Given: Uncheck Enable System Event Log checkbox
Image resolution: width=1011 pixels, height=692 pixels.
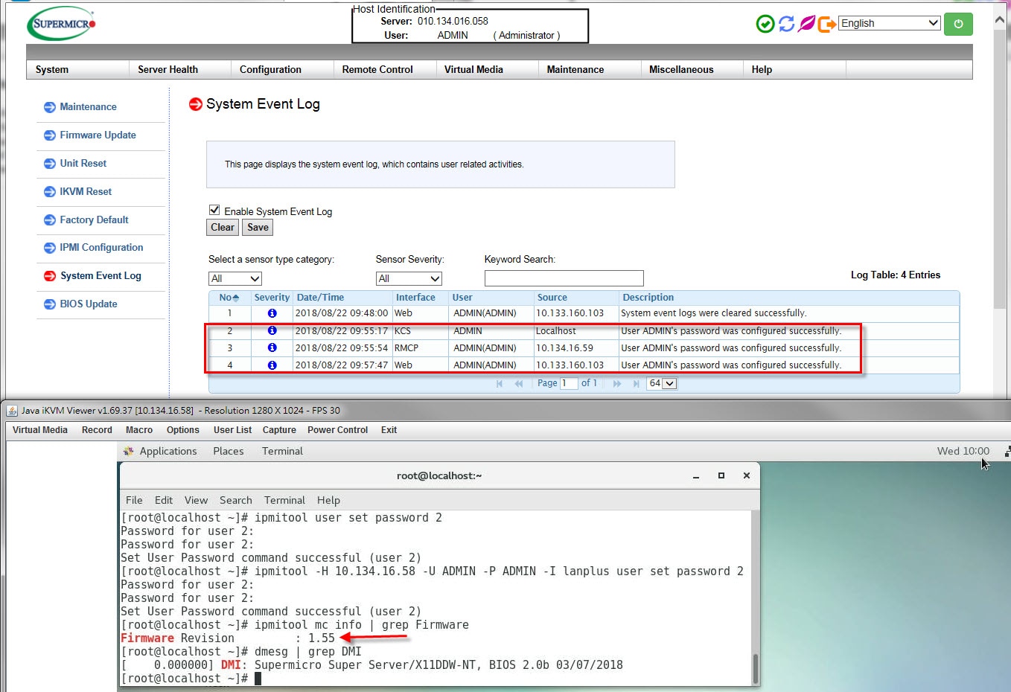Looking at the screenshot, I should tap(214, 211).
